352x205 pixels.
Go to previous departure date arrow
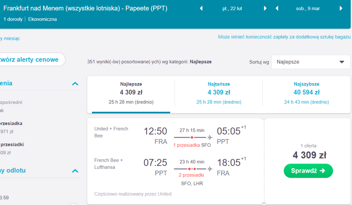[201, 9]
